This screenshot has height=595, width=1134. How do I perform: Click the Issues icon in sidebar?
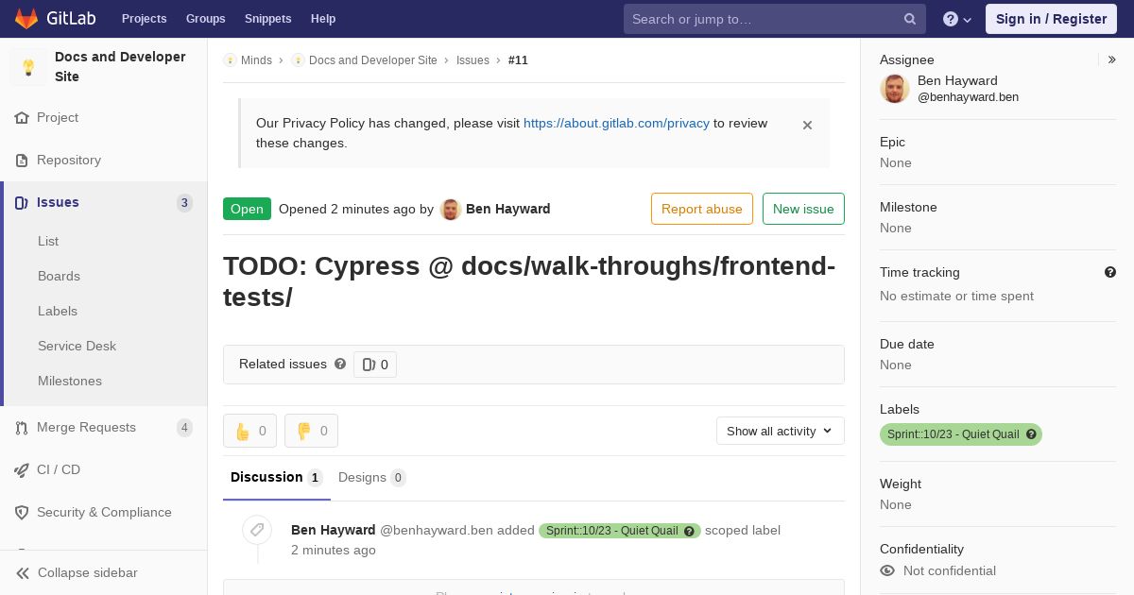[22, 203]
